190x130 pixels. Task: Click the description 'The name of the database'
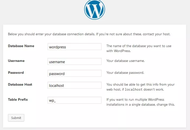pos(139,49)
